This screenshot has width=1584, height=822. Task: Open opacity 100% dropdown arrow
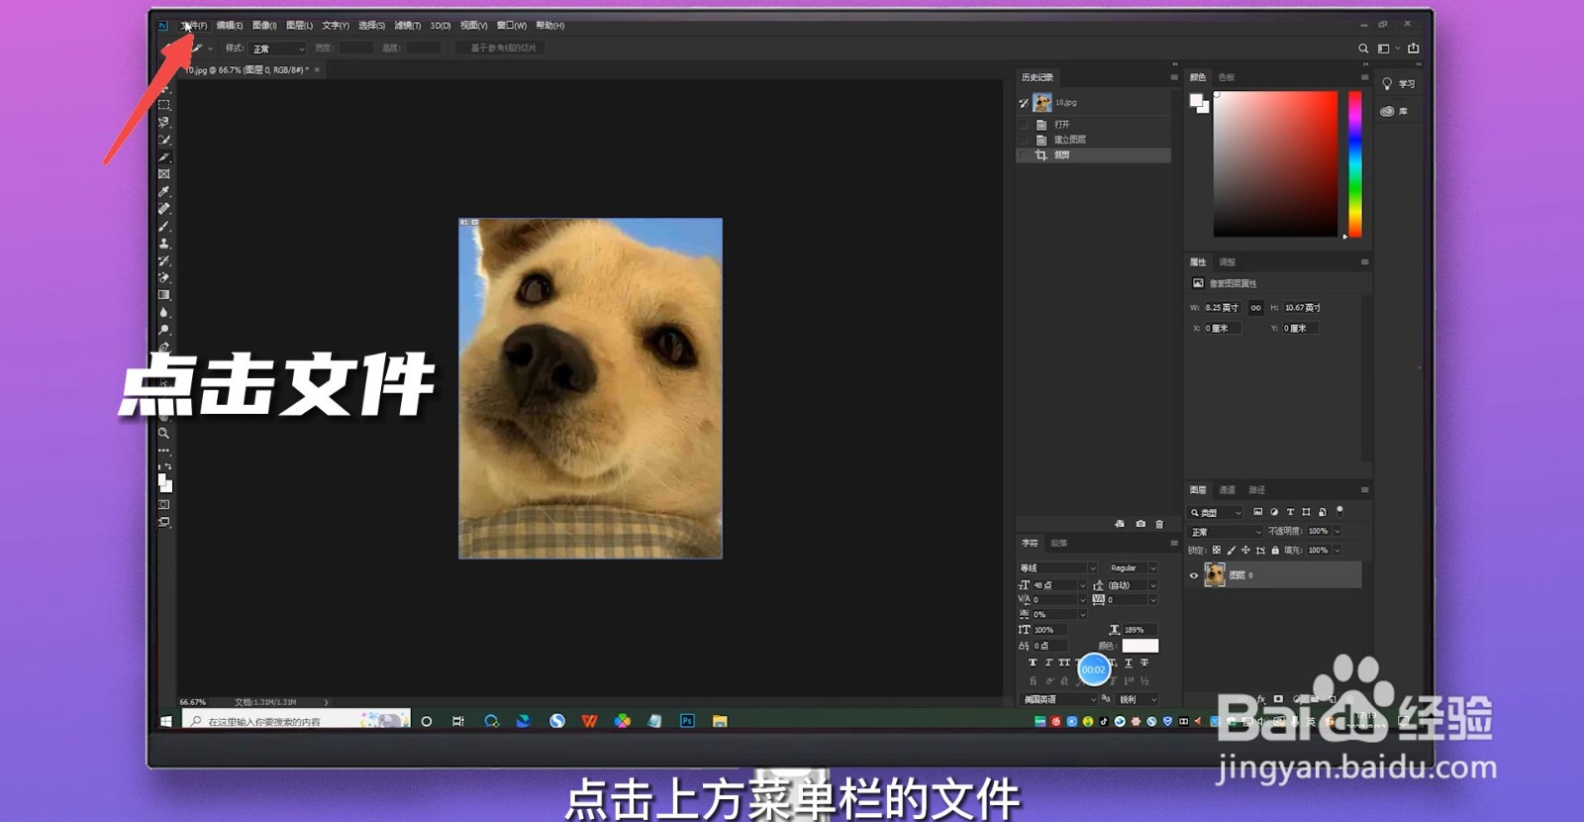coord(1336,531)
